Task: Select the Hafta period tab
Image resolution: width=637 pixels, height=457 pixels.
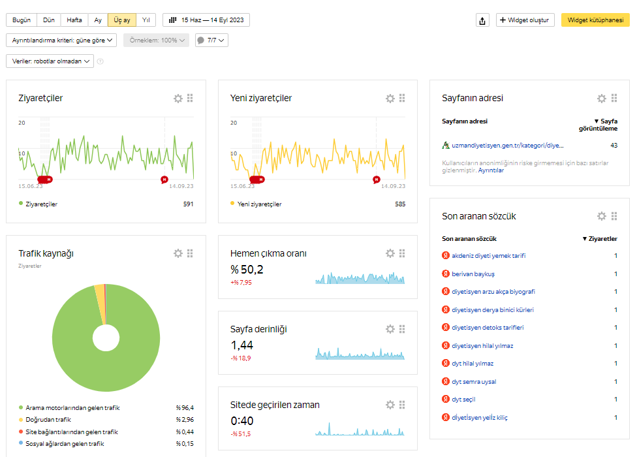Action: tap(74, 20)
